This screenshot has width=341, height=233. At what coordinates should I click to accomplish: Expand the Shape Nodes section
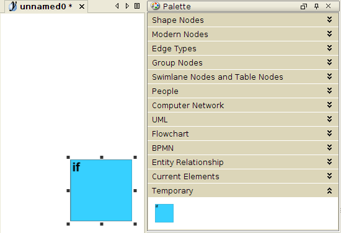(242, 20)
